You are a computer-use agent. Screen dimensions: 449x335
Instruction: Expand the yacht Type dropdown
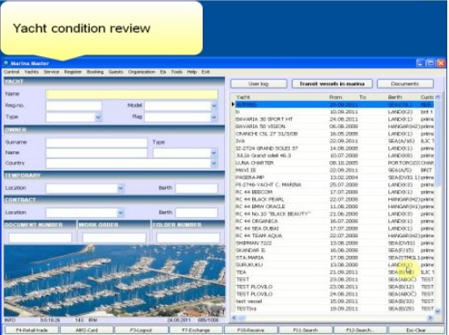point(98,117)
